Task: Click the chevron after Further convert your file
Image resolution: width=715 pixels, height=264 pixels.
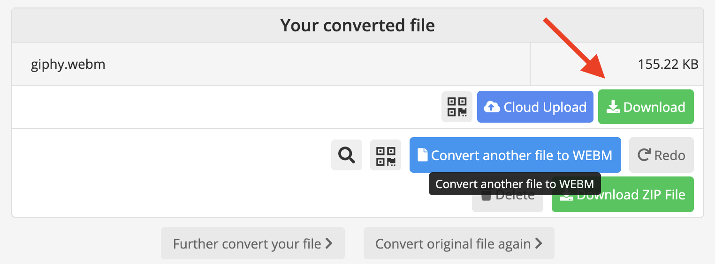Action: pyautogui.click(x=329, y=243)
